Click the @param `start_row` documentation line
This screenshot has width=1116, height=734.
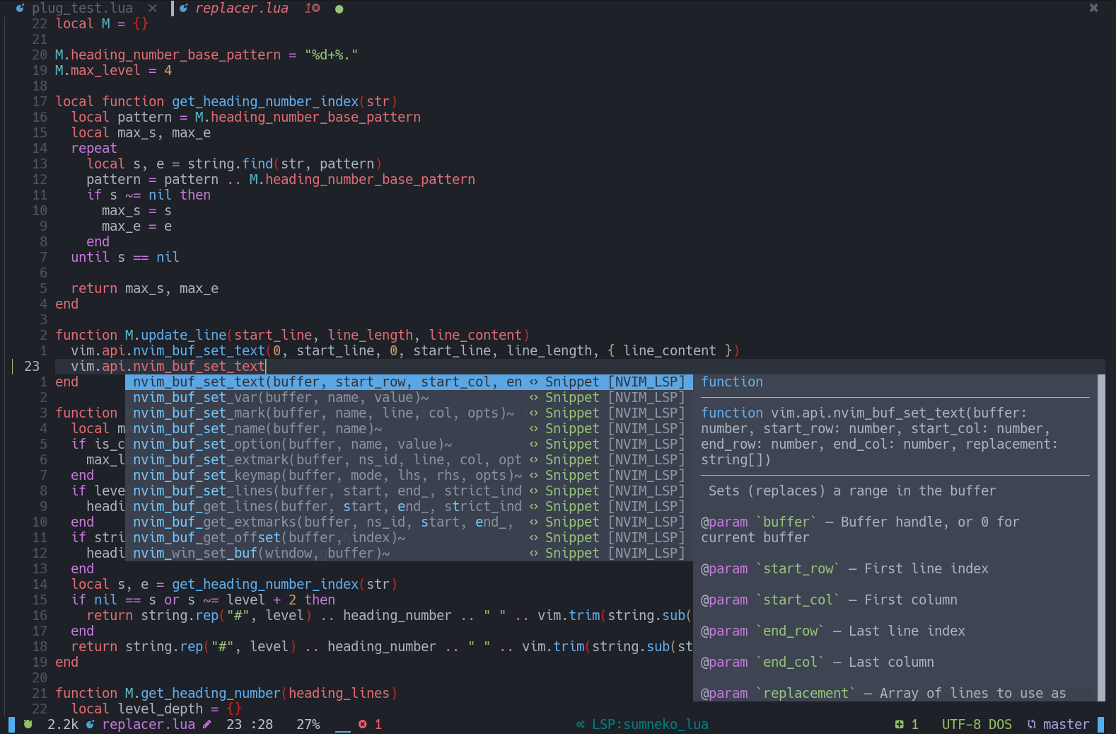pos(844,568)
